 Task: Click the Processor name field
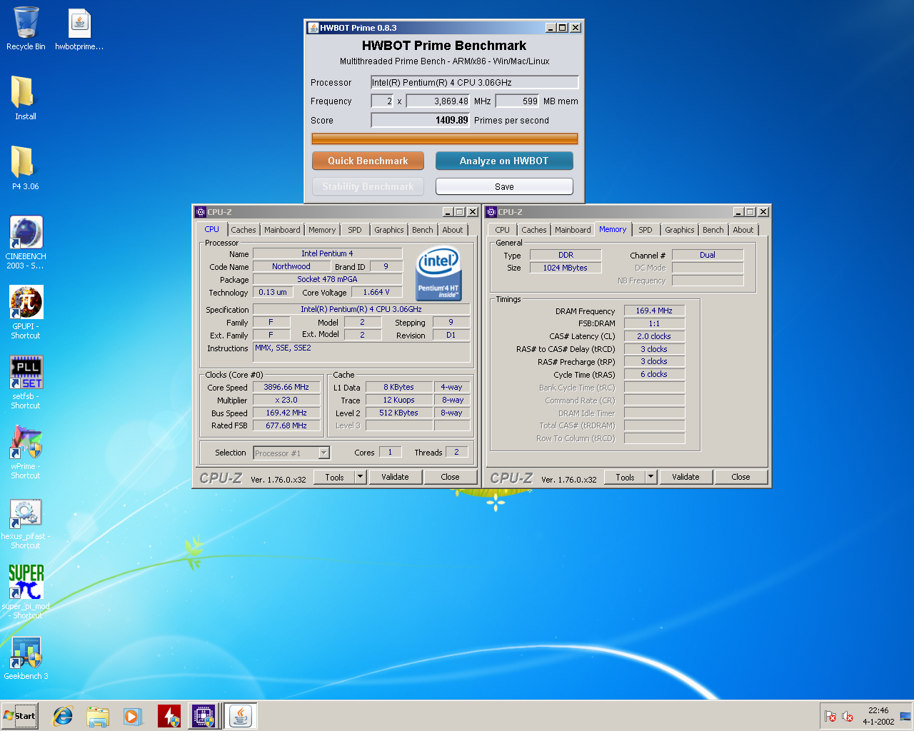474,82
